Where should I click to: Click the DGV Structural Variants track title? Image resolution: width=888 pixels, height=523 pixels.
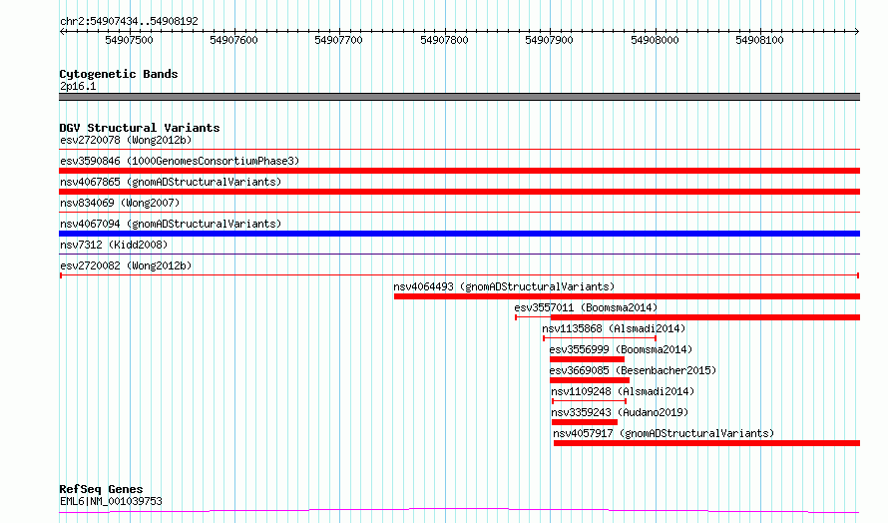coord(140,128)
